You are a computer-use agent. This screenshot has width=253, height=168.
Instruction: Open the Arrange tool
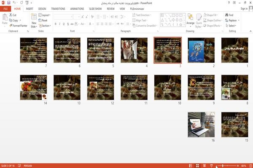coord(191,20)
